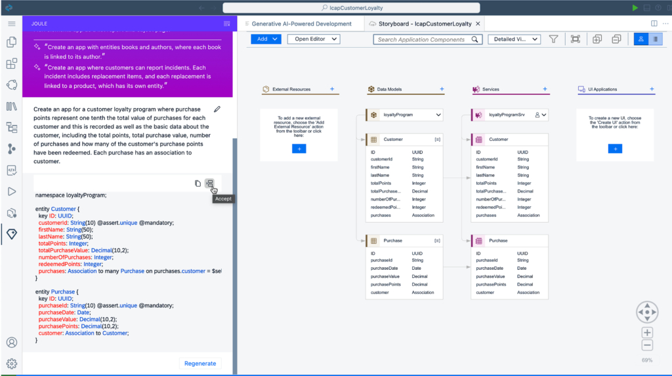Edit the loyalty program prompt with pencil icon

coord(217,109)
